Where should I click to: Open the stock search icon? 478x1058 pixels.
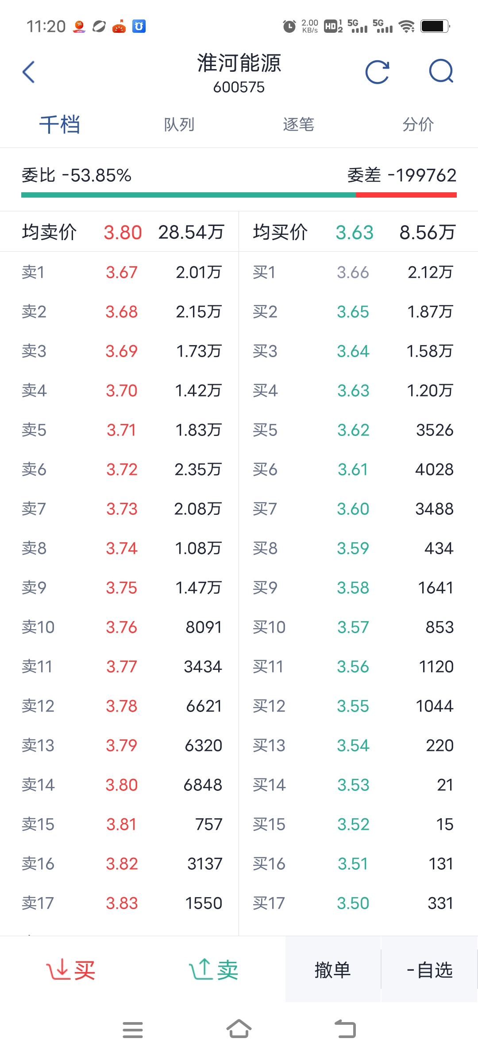[441, 71]
